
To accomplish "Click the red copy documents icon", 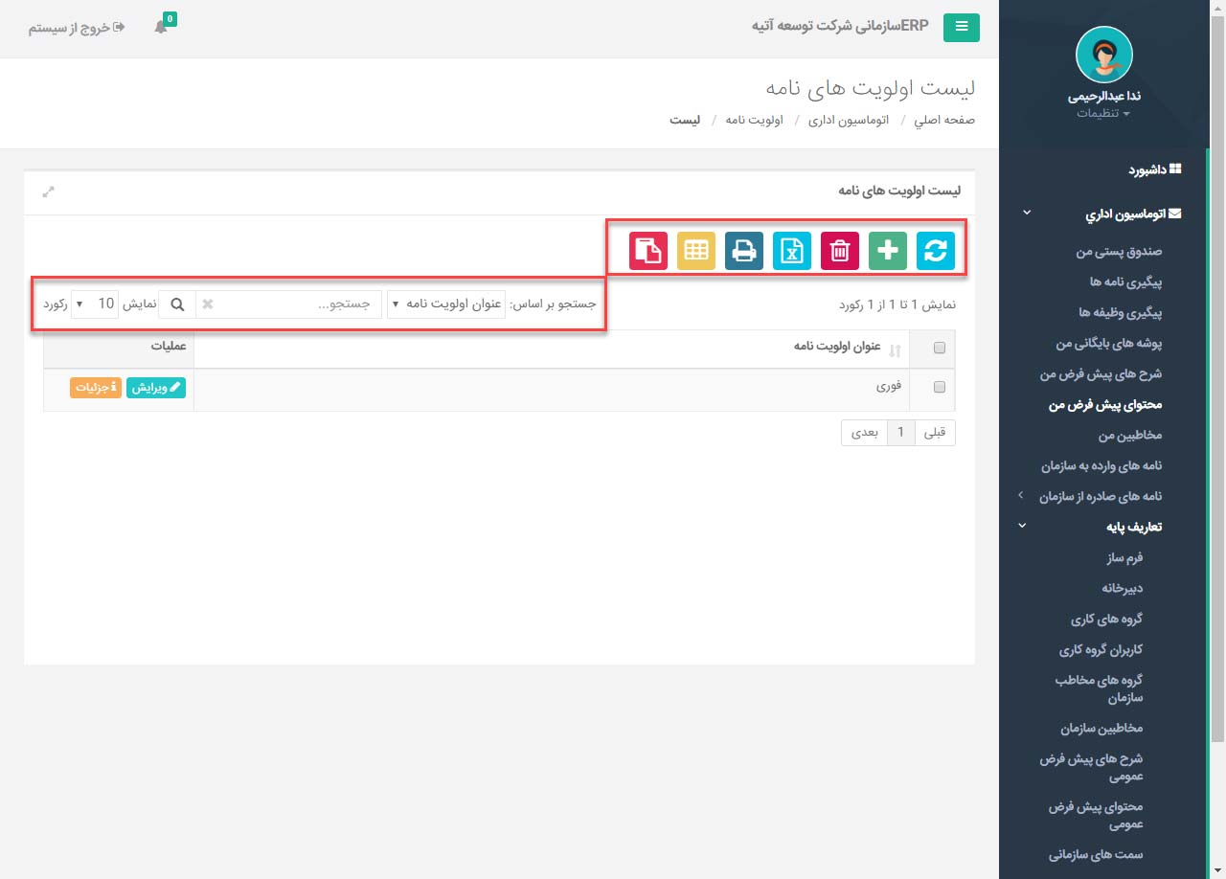I will point(648,251).
